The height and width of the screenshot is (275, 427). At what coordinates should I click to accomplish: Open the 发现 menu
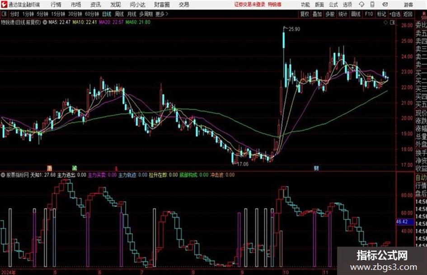click(x=116, y=5)
